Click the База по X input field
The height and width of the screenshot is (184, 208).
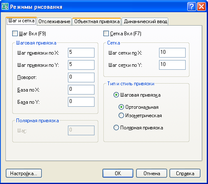81,89
